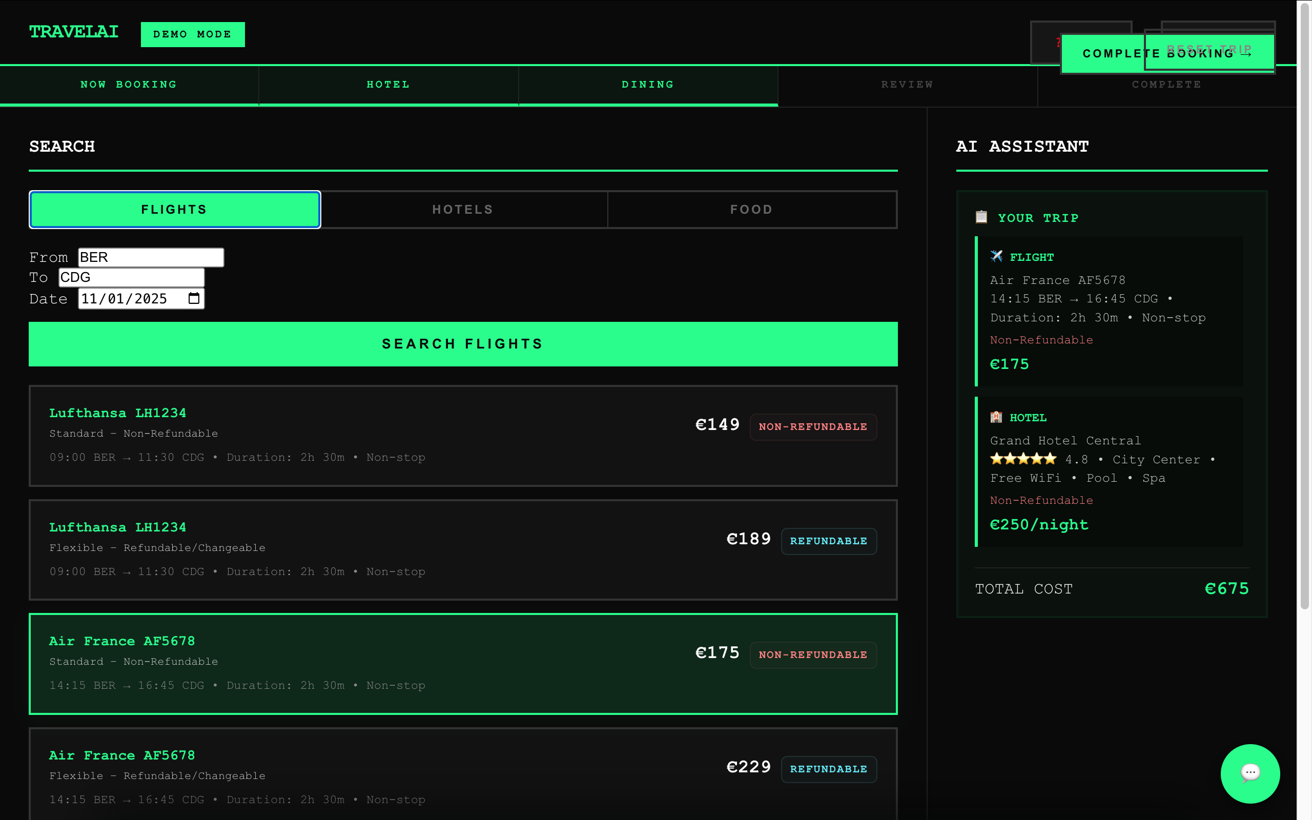Click the red question mark help button
Image resolution: width=1312 pixels, height=820 pixels.
1051,43
